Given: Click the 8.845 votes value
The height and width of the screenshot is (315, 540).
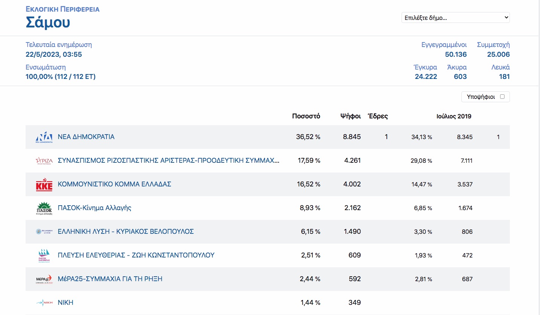Looking at the screenshot, I should point(352,137).
